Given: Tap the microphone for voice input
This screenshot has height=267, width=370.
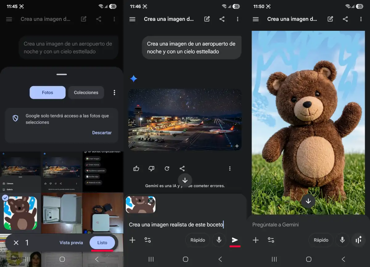Looking at the screenshot, I should point(219,240).
